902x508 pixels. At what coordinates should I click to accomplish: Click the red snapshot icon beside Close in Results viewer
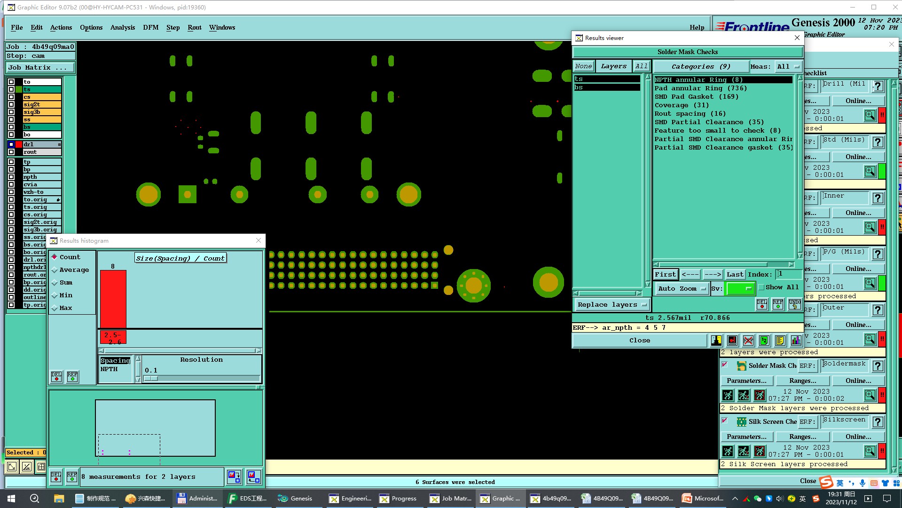tap(732, 340)
